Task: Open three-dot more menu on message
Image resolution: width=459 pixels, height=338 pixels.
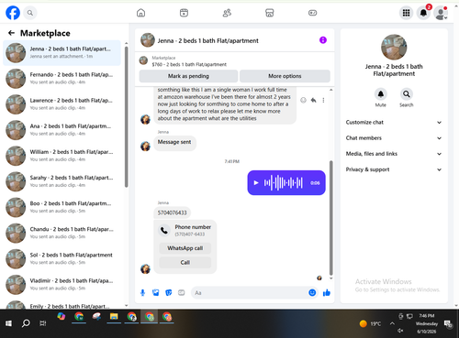Action: (323, 100)
